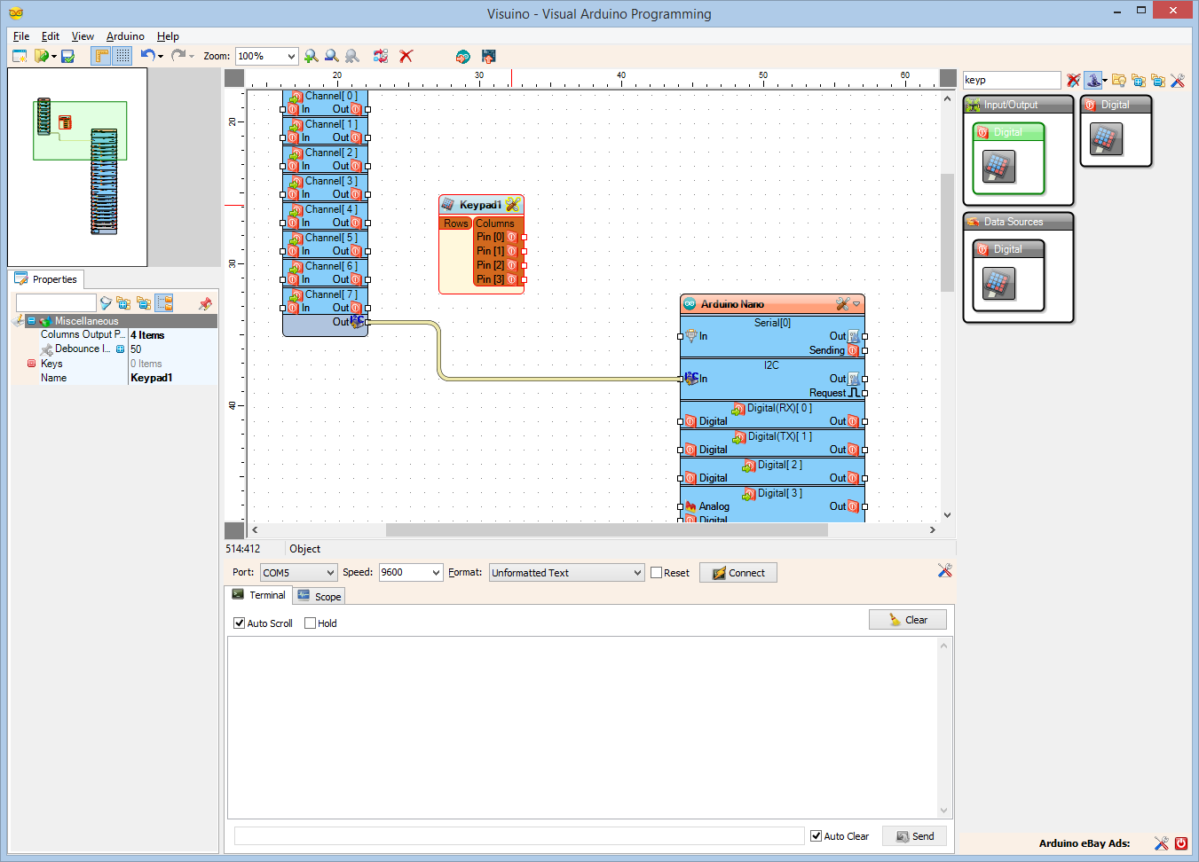Save the project using the save icon
This screenshot has width=1199, height=862.
tap(67, 56)
